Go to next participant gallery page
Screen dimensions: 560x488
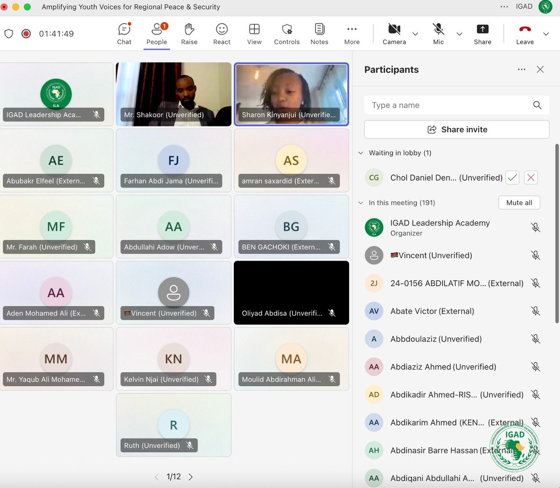190,477
